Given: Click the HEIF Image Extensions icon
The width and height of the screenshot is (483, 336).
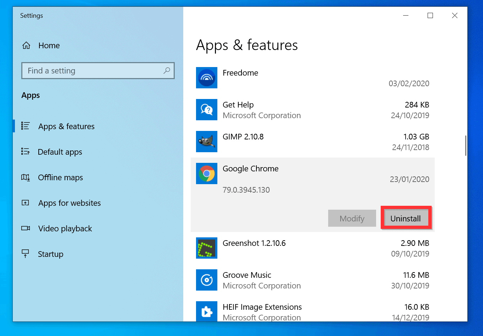Looking at the screenshot, I should click(x=206, y=312).
